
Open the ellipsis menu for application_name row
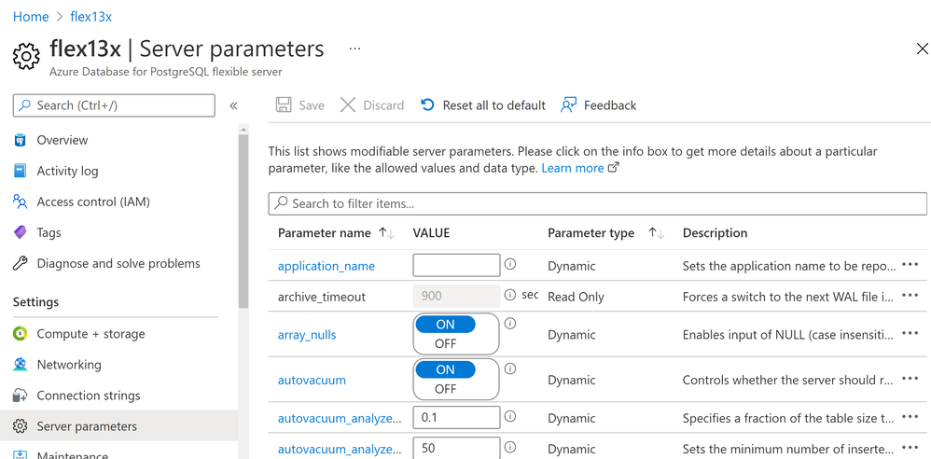point(910,265)
